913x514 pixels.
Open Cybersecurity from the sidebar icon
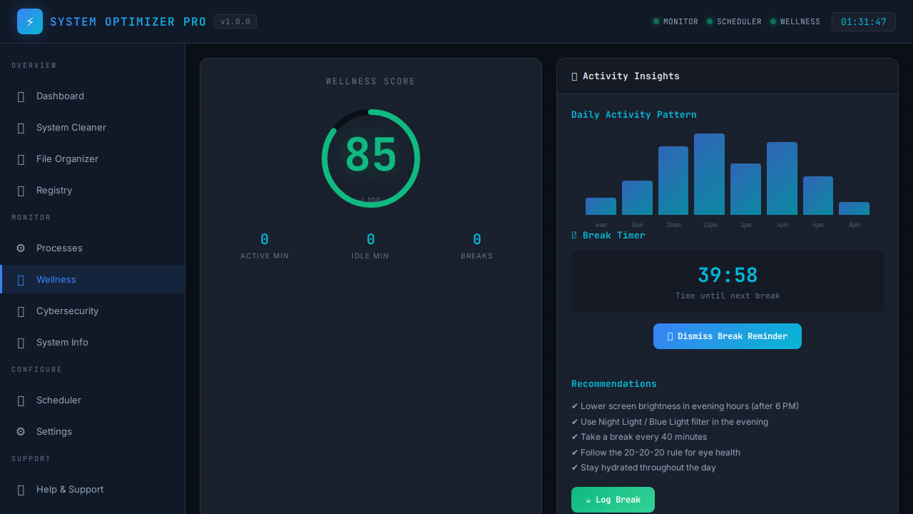21,311
